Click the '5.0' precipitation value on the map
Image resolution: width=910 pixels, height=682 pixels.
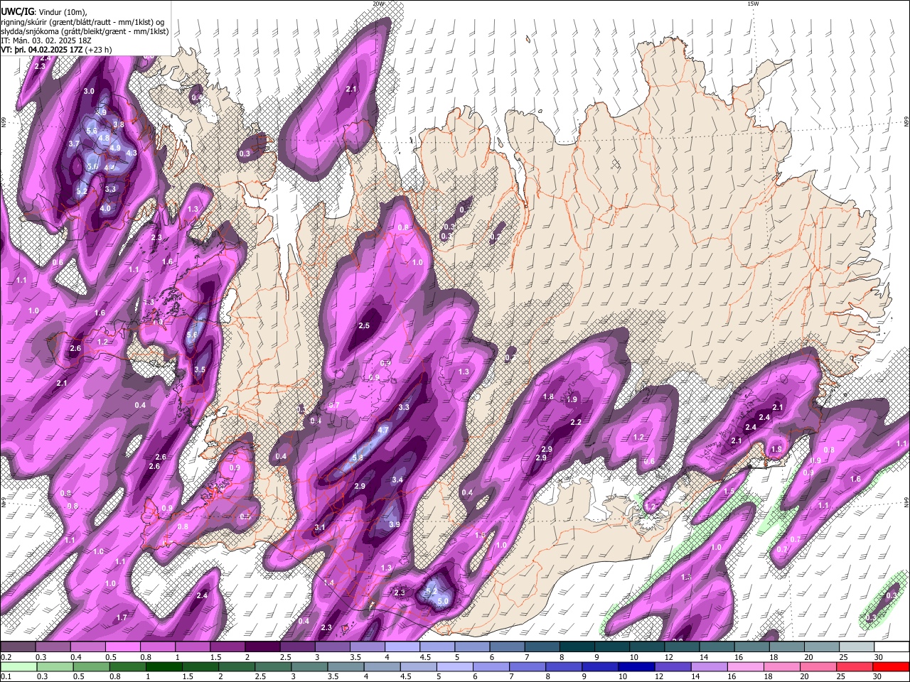coord(443,601)
